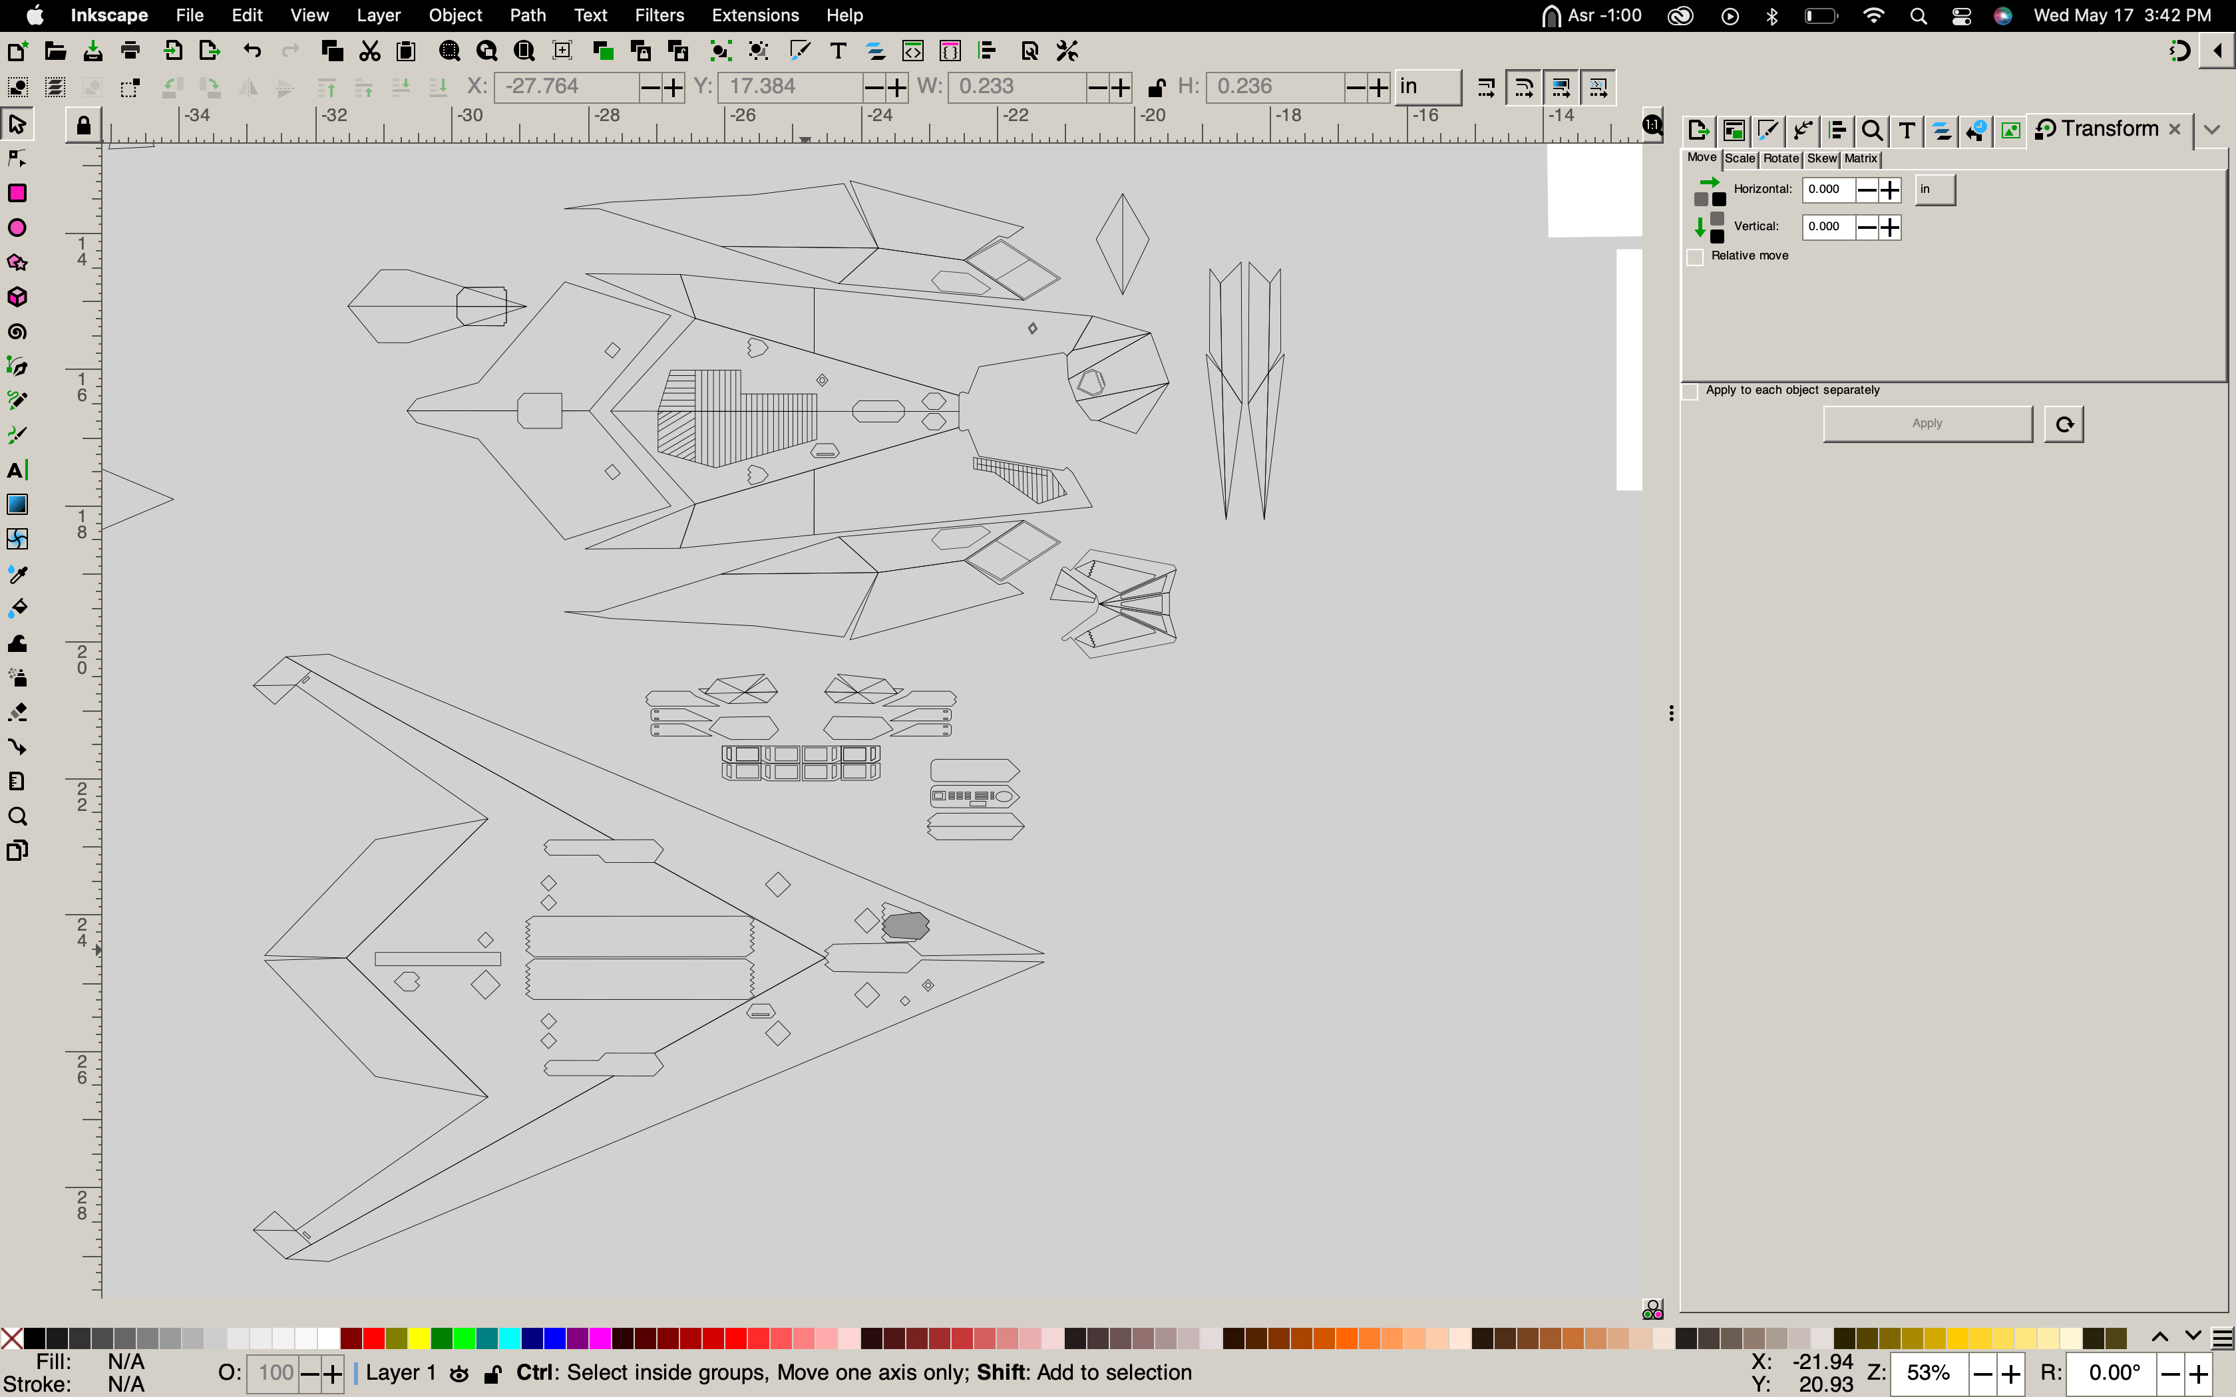The height and width of the screenshot is (1397, 2236).
Task: Toggle Layer 1 lock icon
Action: [x=493, y=1374]
